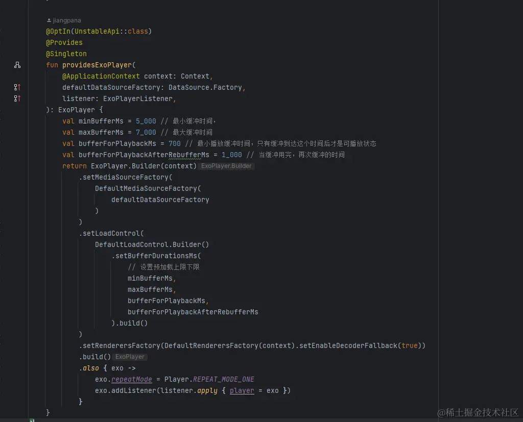This screenshot has width=523, height=422.
Task: Click the ).build() call inside setLoadControl
Action: [x=129, y=323]
